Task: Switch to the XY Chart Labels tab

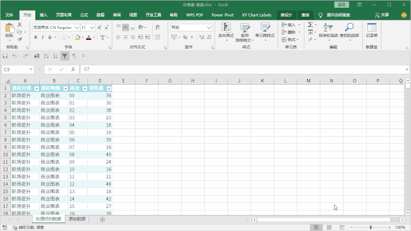Action: (257, 15)
